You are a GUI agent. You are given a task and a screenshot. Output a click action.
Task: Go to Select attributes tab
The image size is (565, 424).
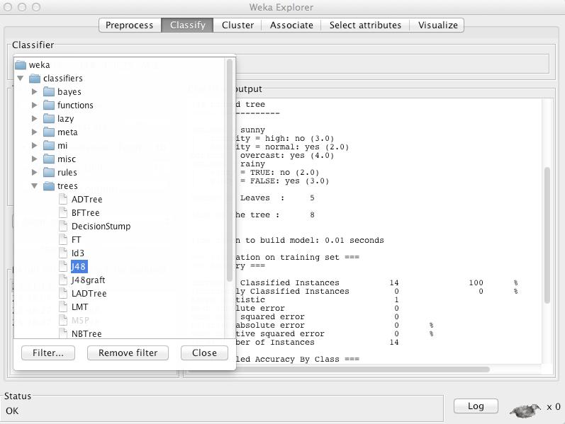click(x=365, y=25)
